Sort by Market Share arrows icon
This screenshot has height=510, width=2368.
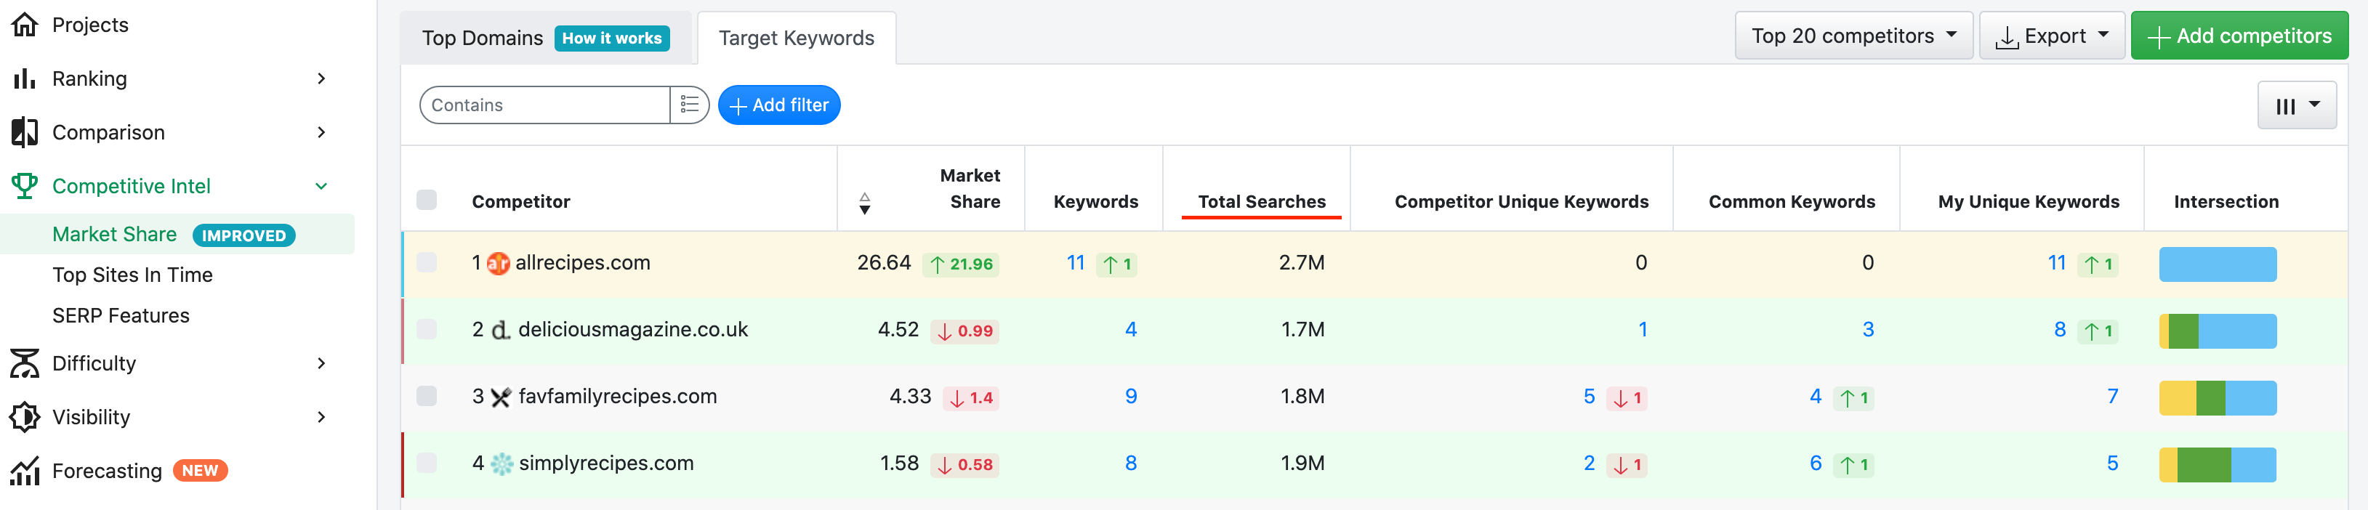pyautogui.click(x=864, y=203)
